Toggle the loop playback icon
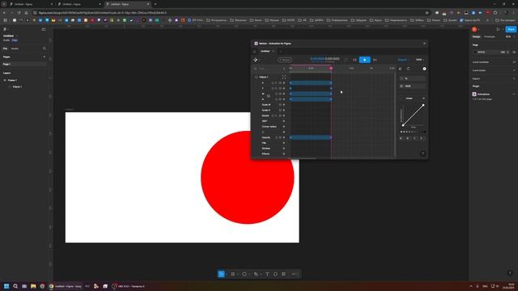Screen dimensions: 518x291 [346, 60]
